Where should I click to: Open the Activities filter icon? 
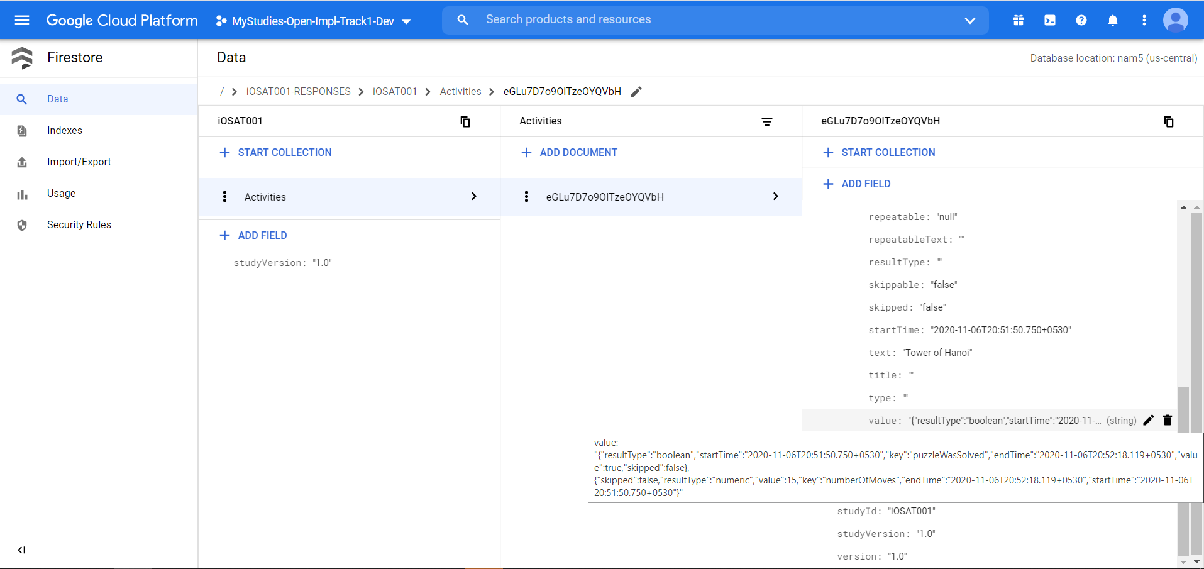[x=767, y=121]
